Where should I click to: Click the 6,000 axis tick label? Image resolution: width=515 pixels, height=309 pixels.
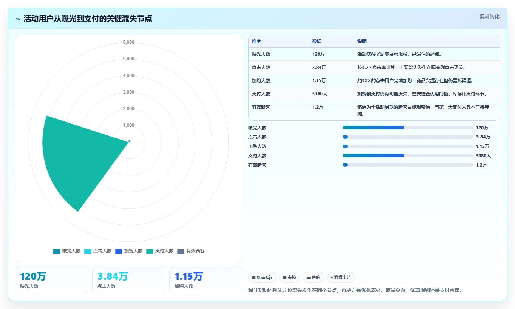[x=128, y=42]
